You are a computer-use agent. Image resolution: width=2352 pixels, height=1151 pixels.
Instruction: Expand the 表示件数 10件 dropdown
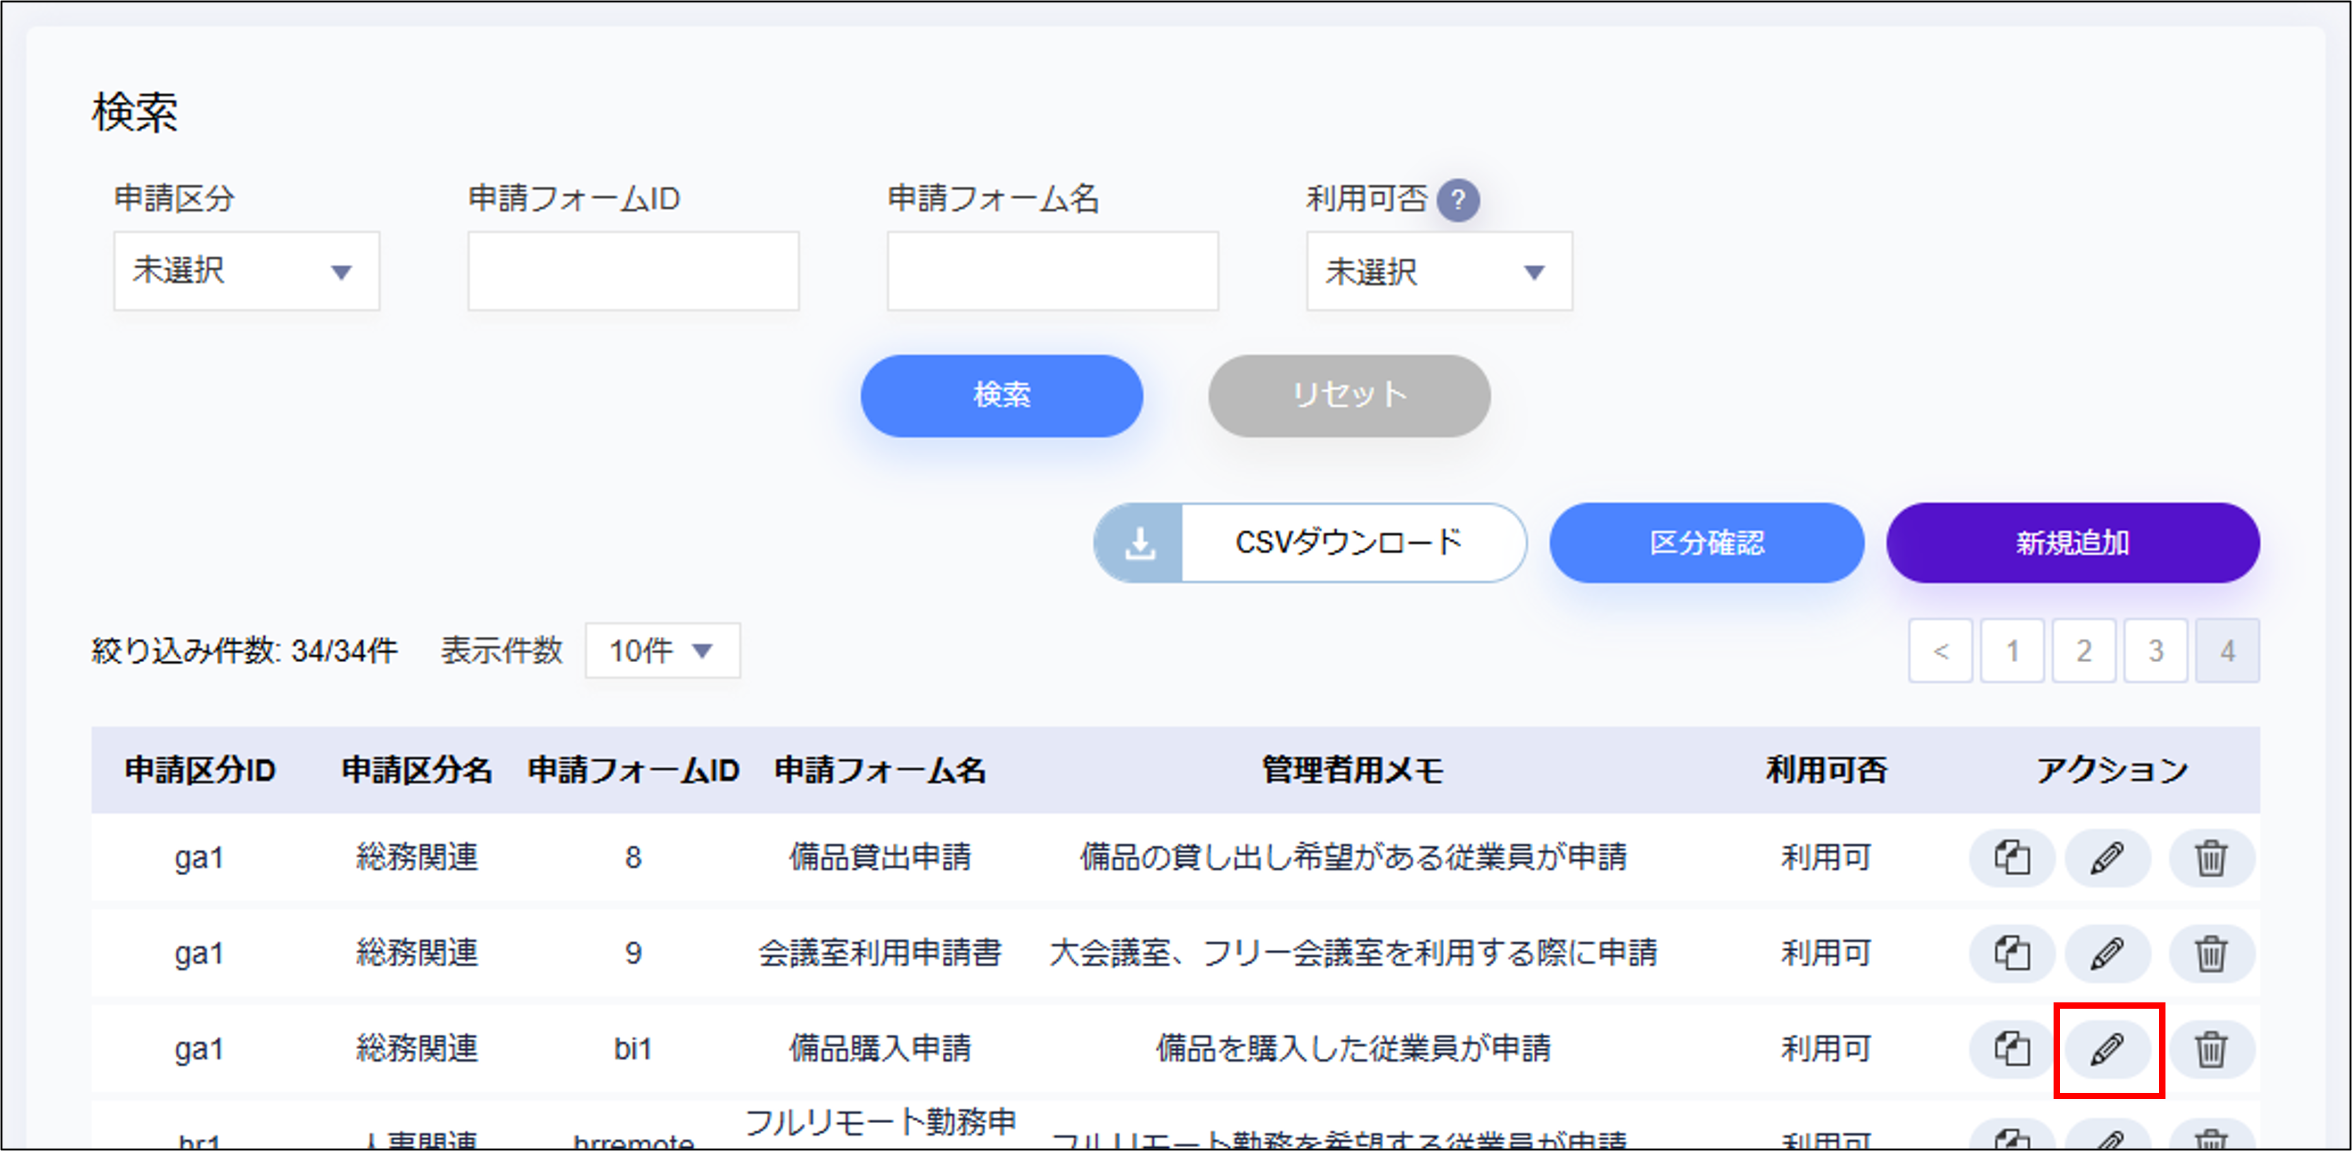pyautogui.click(x=662, y=650)
